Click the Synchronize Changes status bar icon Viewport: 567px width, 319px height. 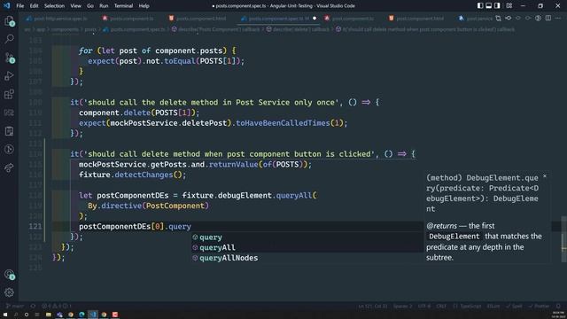click(x=33, y=306)
